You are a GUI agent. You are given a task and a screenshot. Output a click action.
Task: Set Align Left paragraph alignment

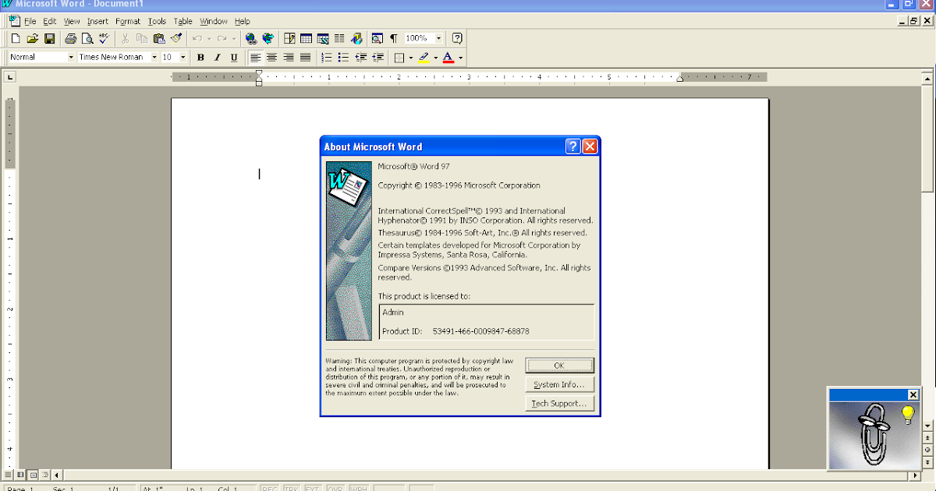tap(255, 58)
